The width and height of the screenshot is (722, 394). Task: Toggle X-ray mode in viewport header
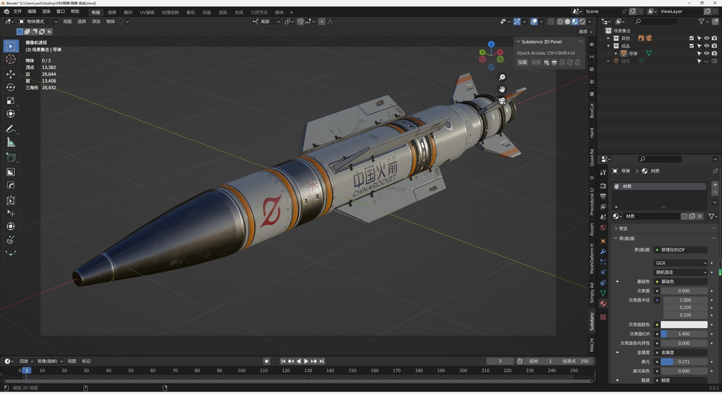click(551, 22)
